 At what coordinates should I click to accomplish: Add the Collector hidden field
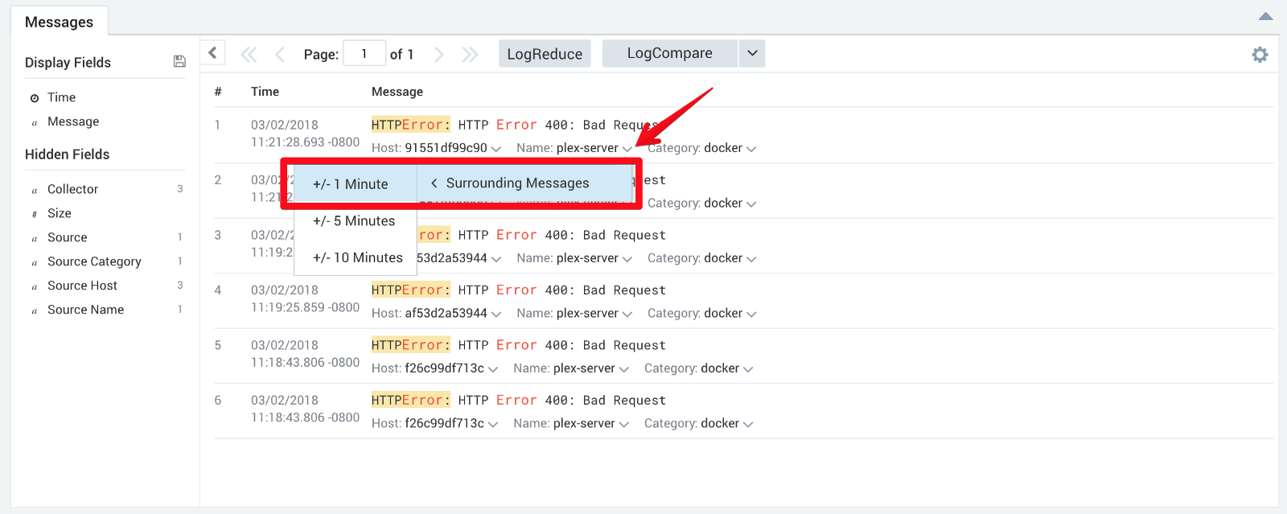tap(72, 189)
